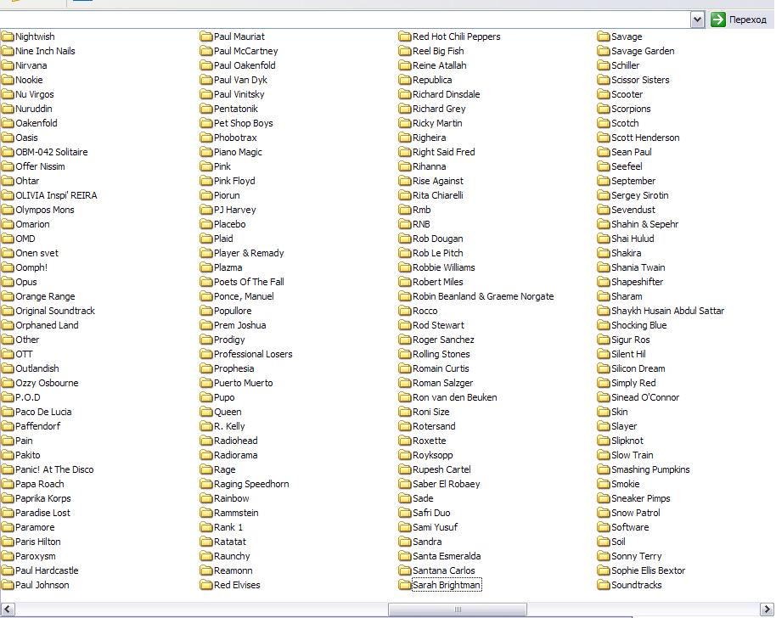
Task: Click the folder name 'Puerto Muerto'
Action: (244, 383)
